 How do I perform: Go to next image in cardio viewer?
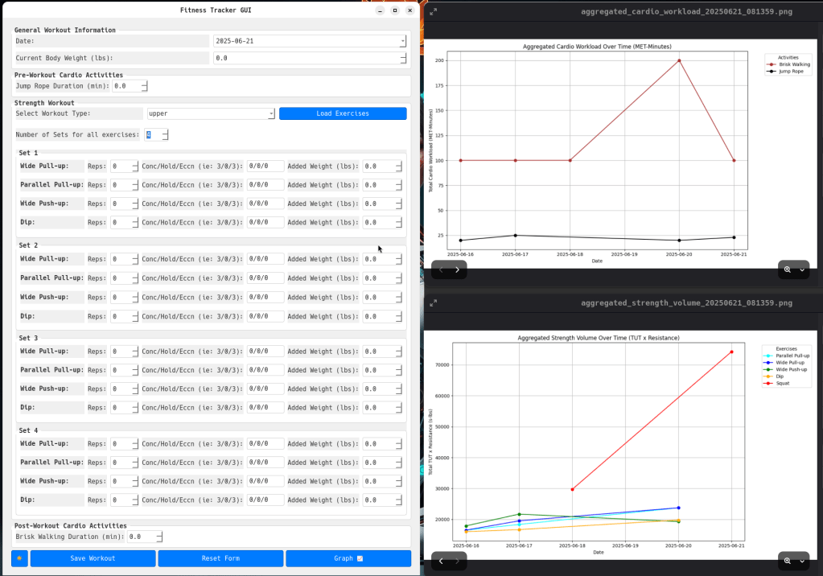pos(457,269)
